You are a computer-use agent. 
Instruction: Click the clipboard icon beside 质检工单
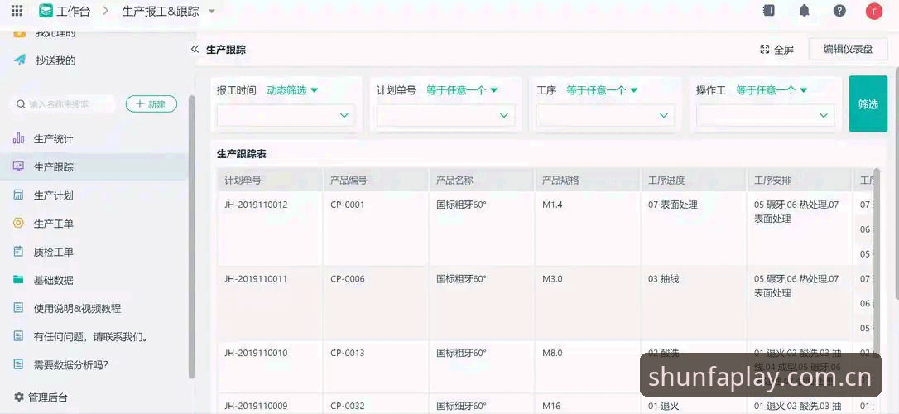(19, 251)
